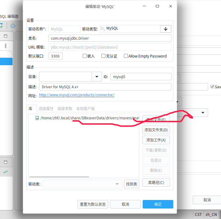The width and height of the screenshot is (221, 219).
Task: Open the 驱动类型 dropdown arrow
Action: (x=166, y=29)
